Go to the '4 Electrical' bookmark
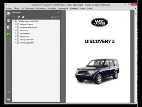This screenshot has width=142, height=107. coord(24,37)
